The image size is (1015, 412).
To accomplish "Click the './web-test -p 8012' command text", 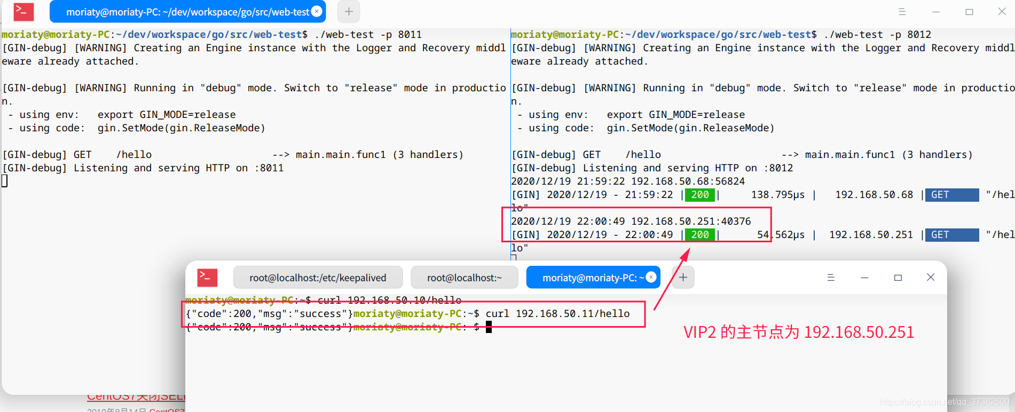I will (x=877, y=35).
